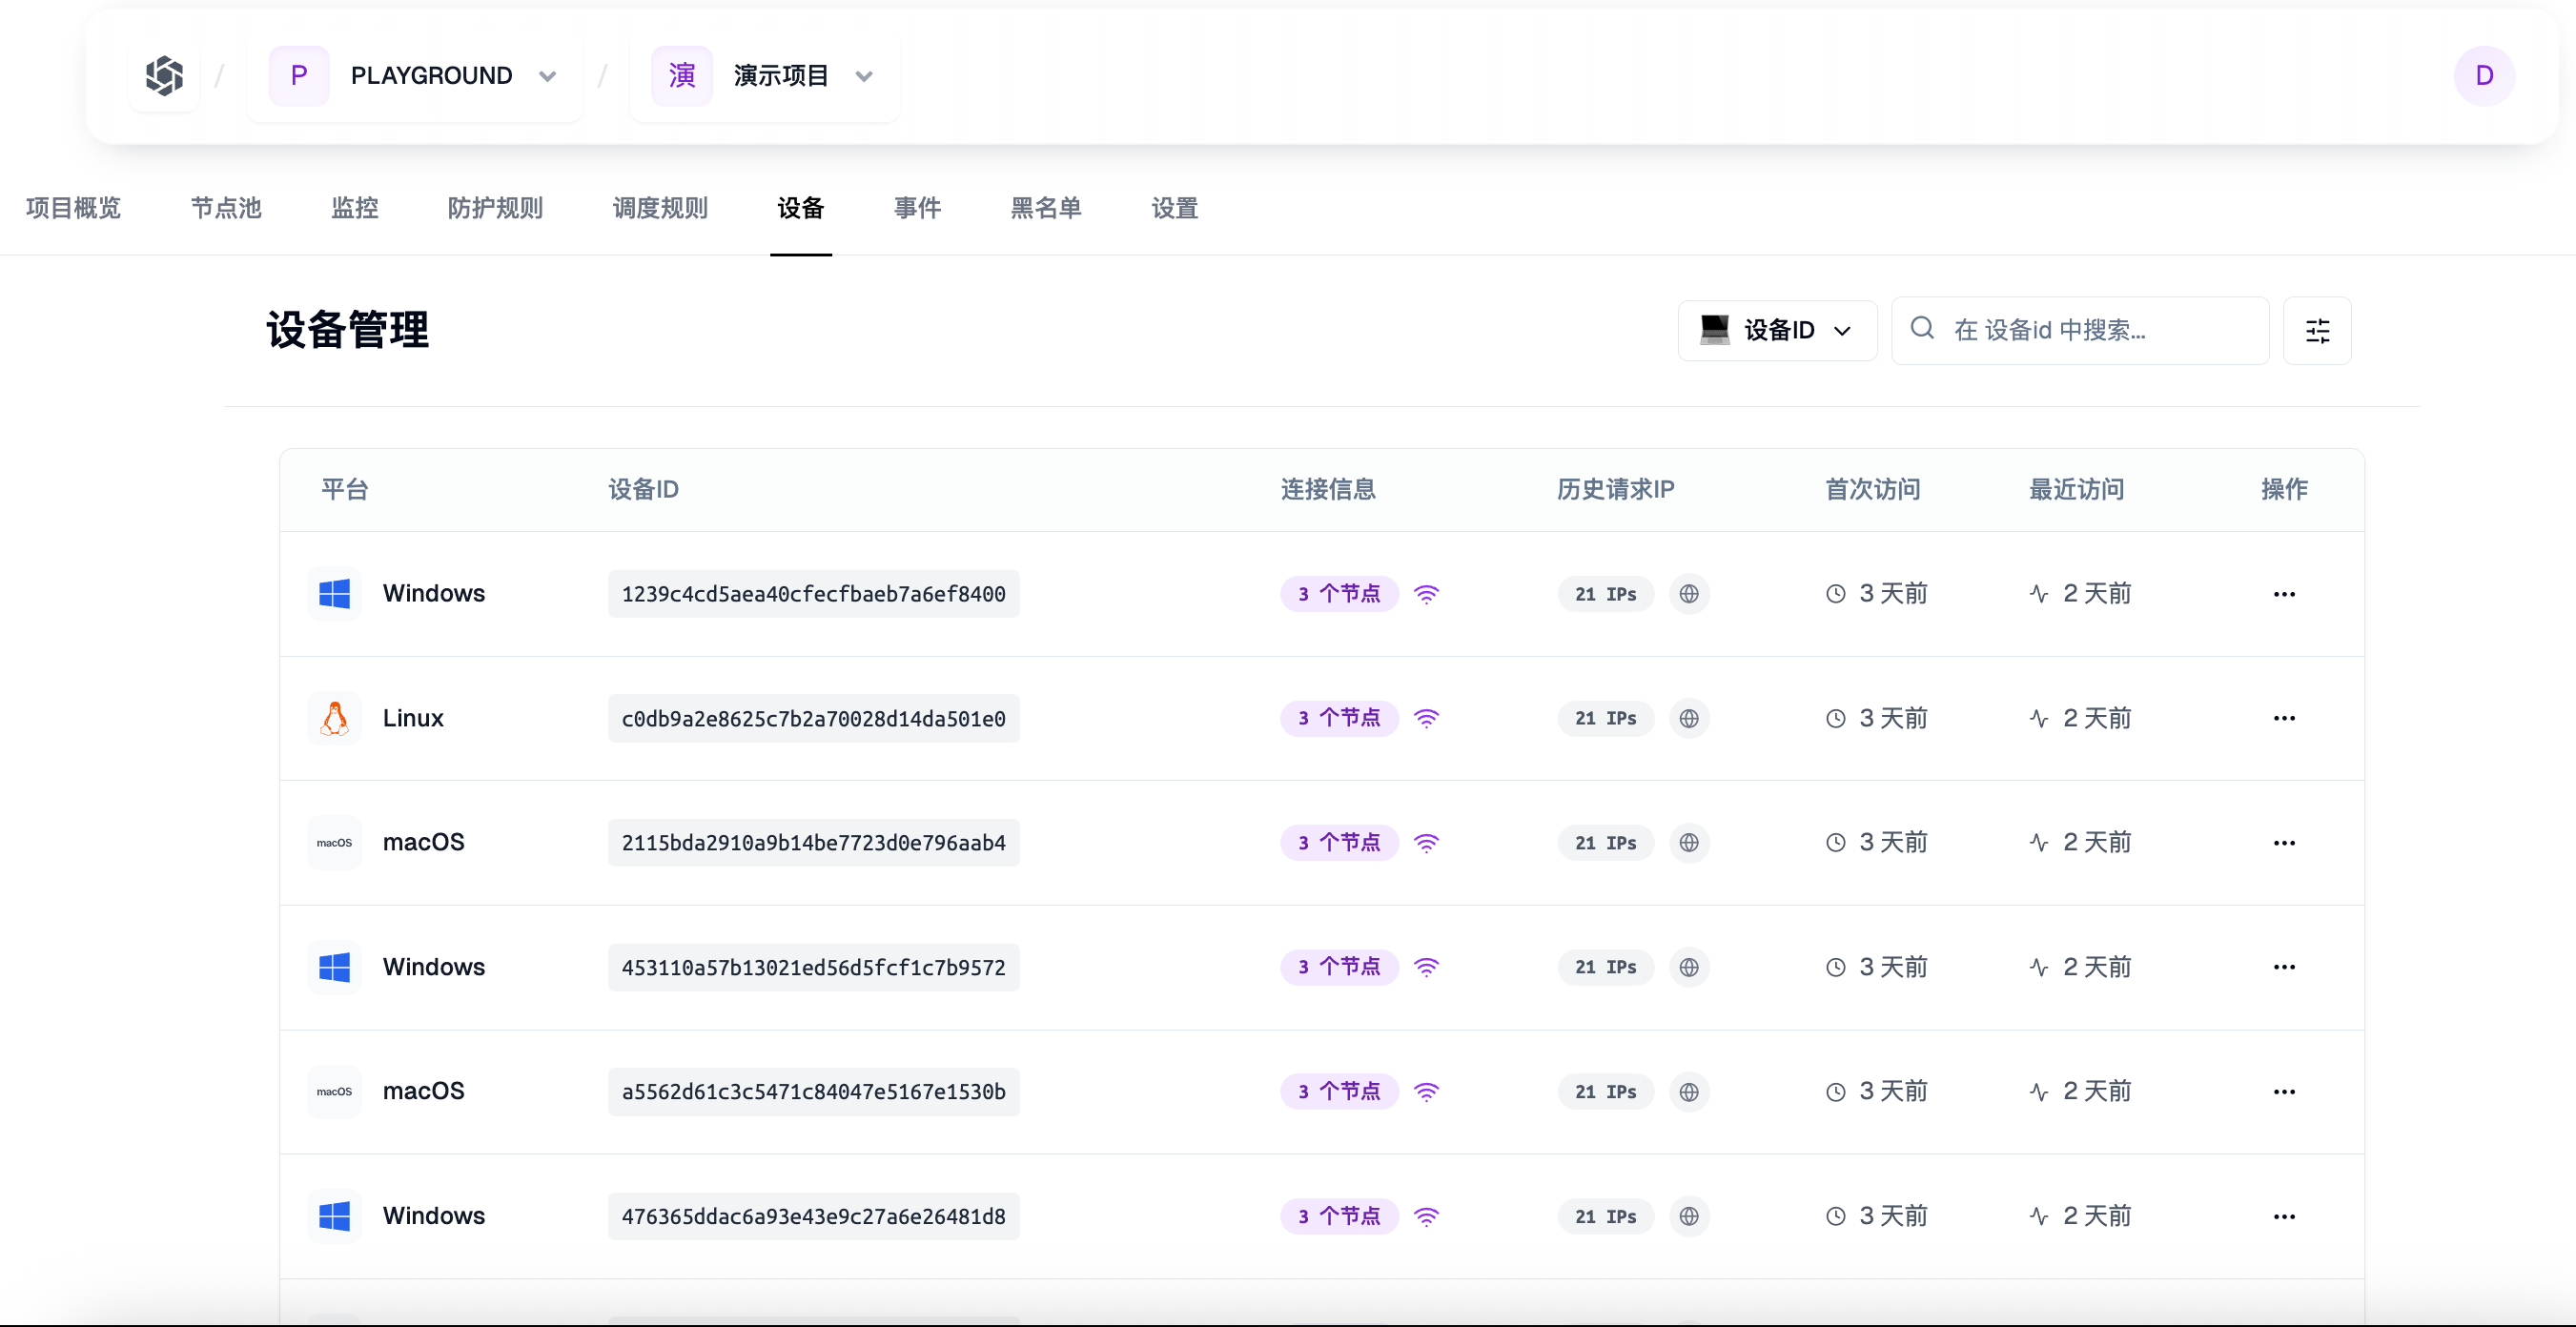Open user avatar D in top right
The height and width of the screenshot is (1327, 2576).
point(2484,76)
